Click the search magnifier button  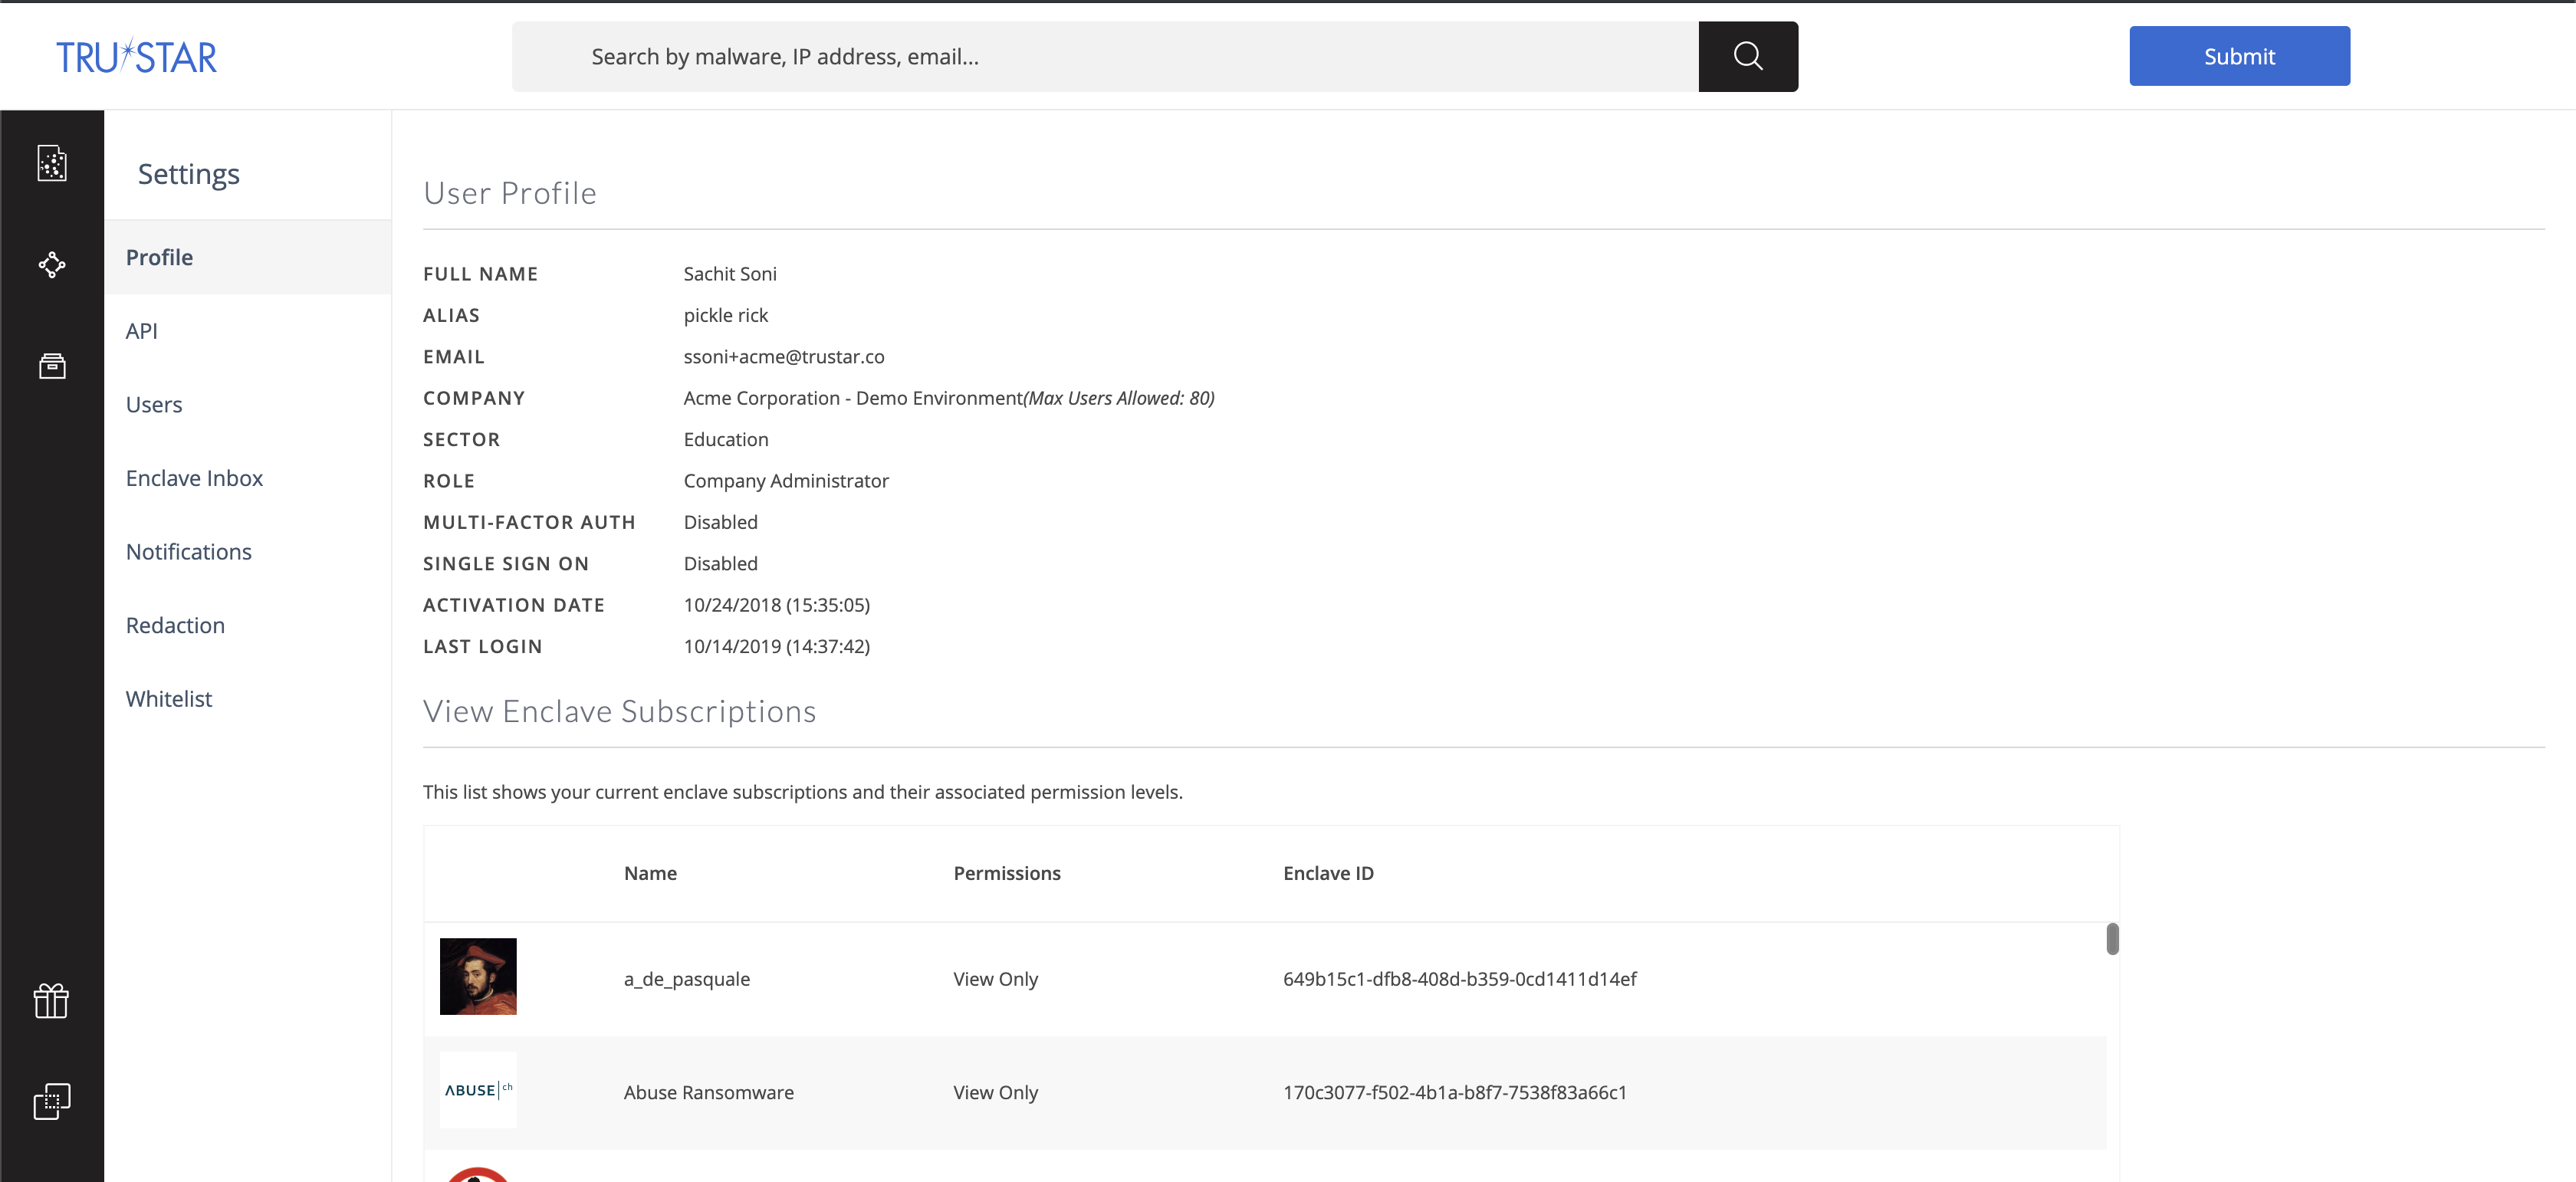tap(1748, 56)
